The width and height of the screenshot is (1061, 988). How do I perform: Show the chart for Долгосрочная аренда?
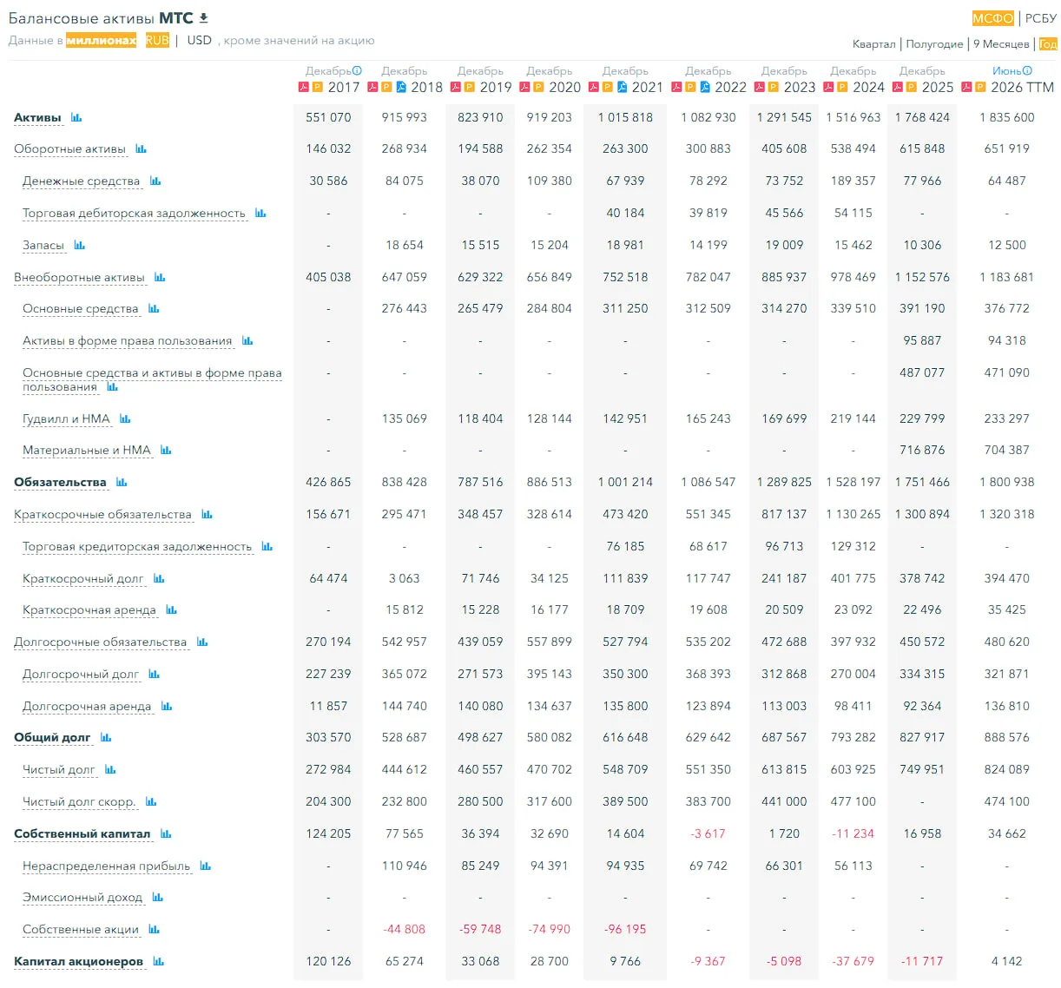tap(167, 706)
